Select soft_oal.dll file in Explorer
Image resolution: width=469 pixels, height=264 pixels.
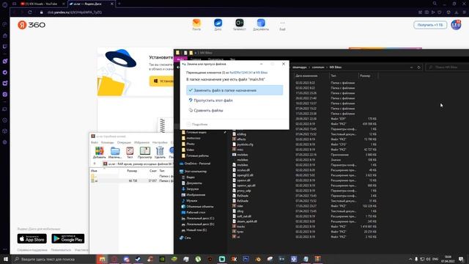tap(242, 216)
